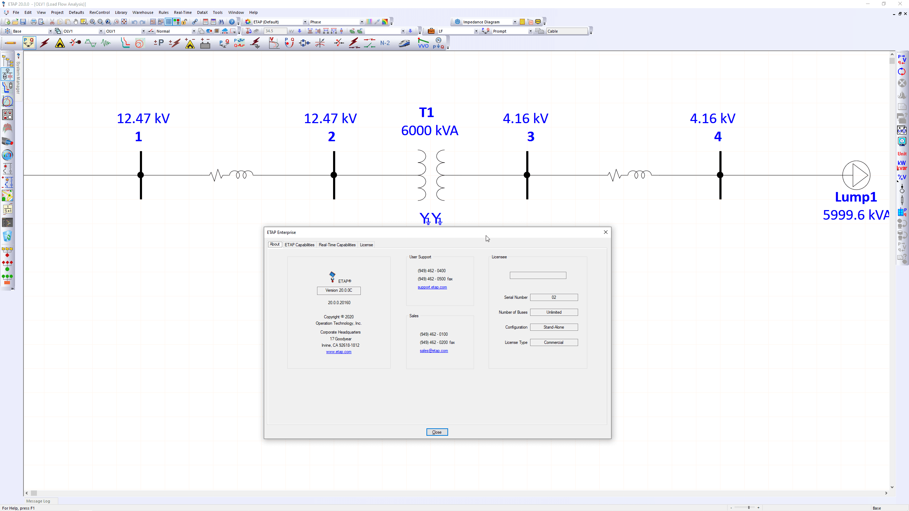Toggle the display grid on the one-line diagram
909x511 pixels.
[168, 22]
